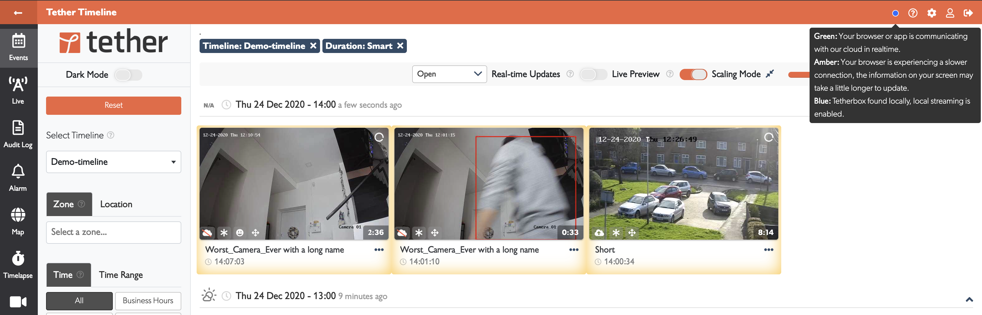Open the Live view from sidebar

coord(18,90)
